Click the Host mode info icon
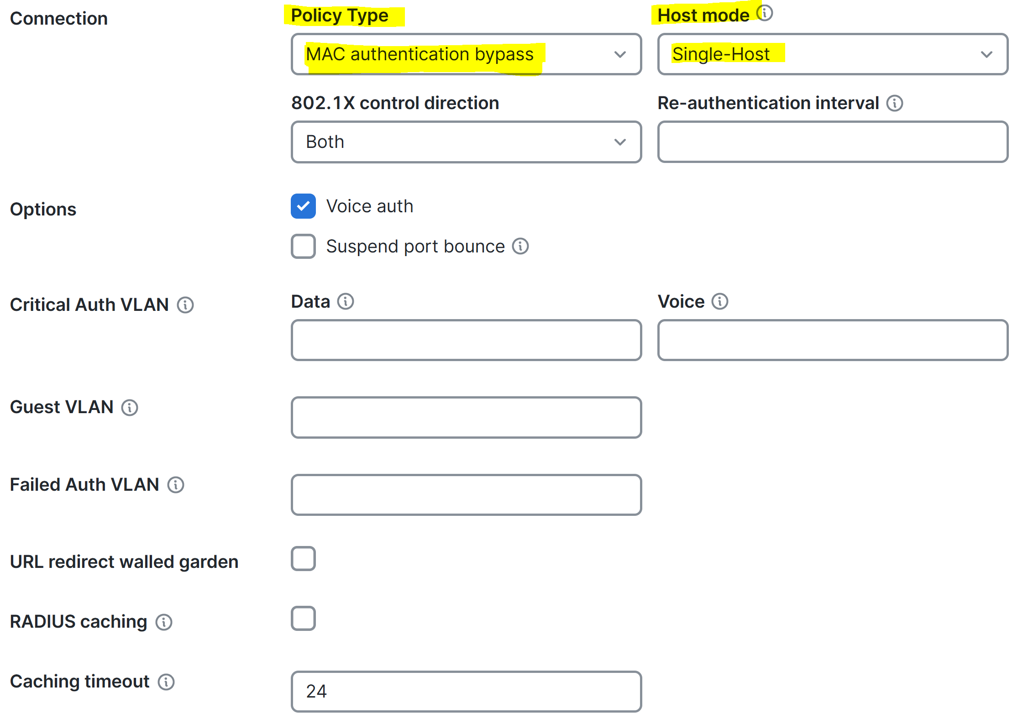Viewport: 1023px width, 719px height. [765, 13]
